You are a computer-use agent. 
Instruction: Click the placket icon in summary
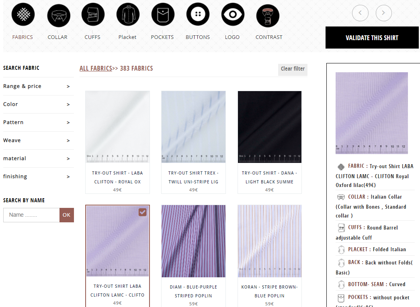pos(341,250)
